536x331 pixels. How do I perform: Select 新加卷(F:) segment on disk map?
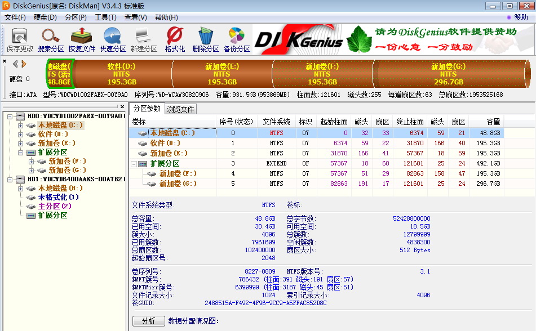(322, 74)
